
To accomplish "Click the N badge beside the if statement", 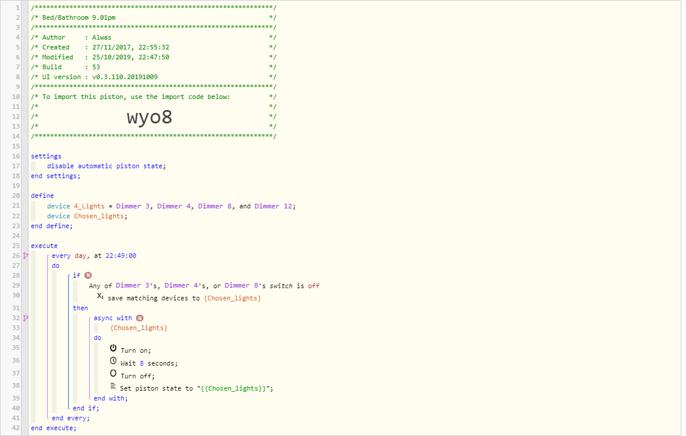I will coord(88,275).
